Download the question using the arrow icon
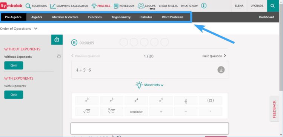The height and width of the screenshot is (137, 283). tap(221, 70)
